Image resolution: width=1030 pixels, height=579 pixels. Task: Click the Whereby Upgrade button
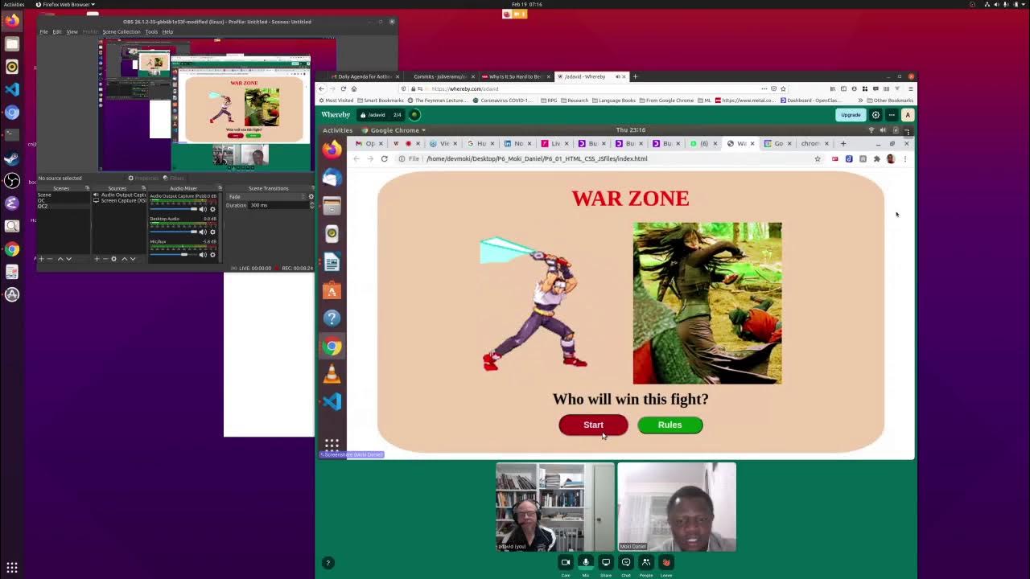tap(851, 115)
